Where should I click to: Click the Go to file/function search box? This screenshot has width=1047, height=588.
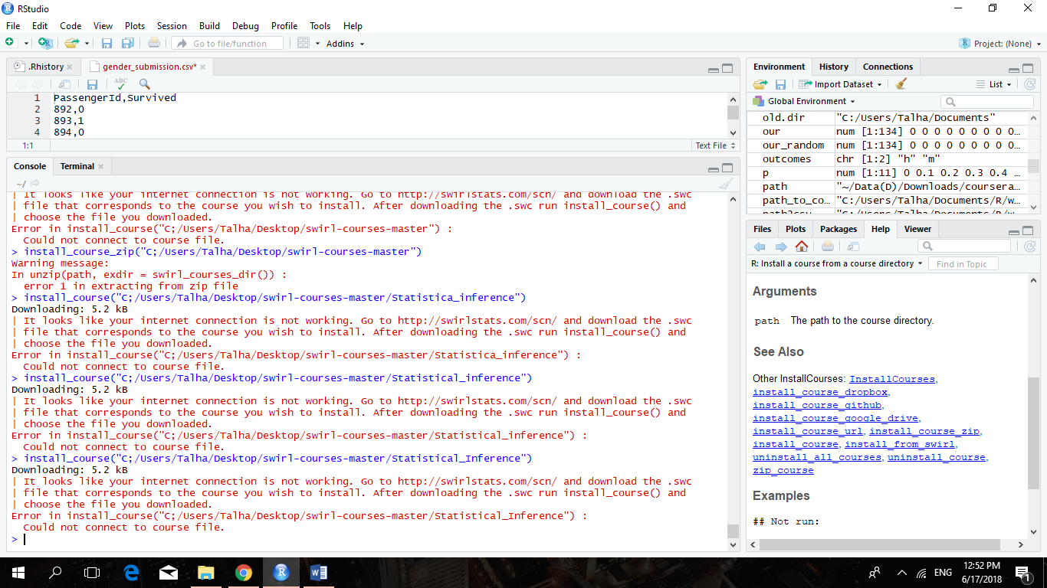pyautogui.click(x=228, y=44)
